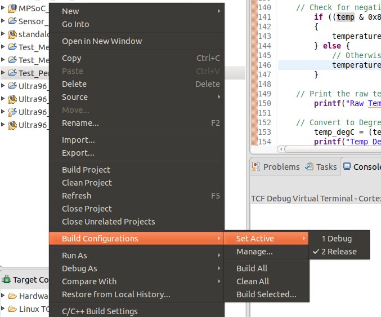Refresh the selected project
381x317 pixels.
(x=137, y=196)
